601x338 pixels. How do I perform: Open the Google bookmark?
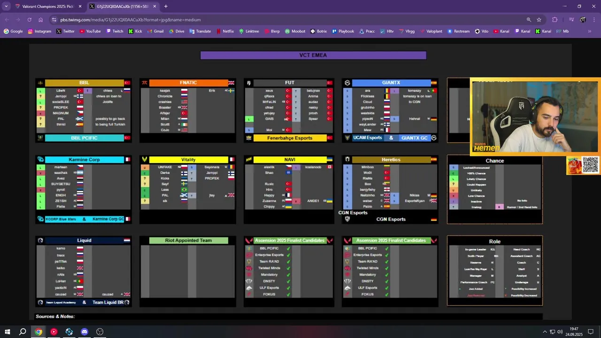(x=13, y=31)
